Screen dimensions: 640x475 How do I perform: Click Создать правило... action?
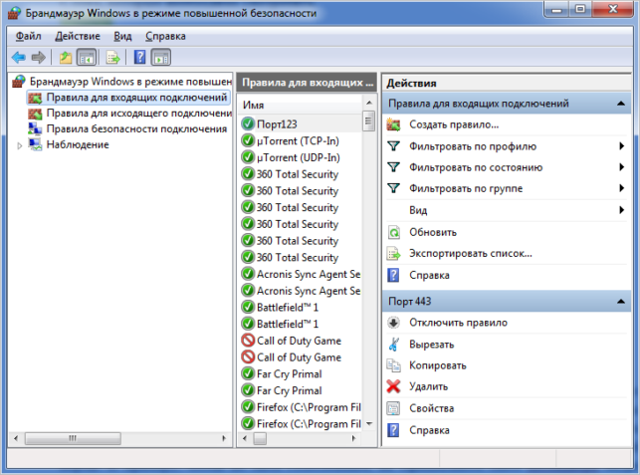pos(454,124)
